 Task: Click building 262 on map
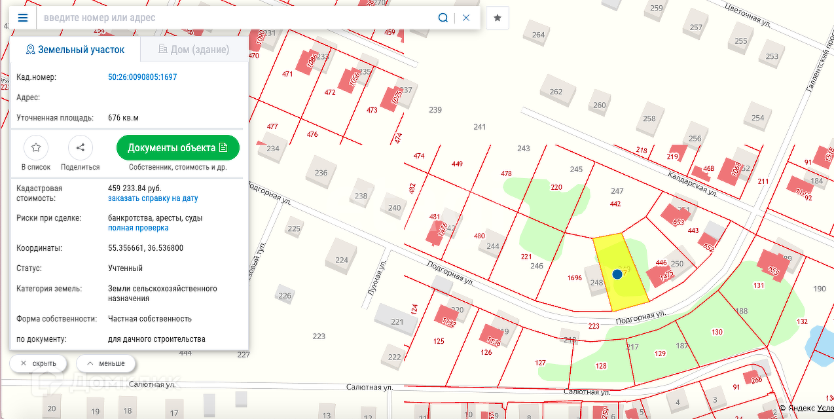tap(556, 92)
